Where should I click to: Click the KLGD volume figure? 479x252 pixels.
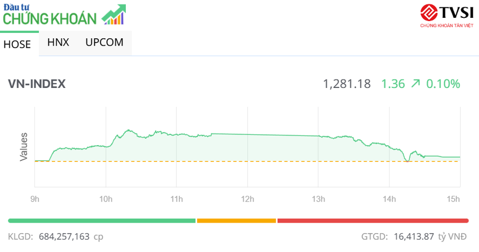64,236
